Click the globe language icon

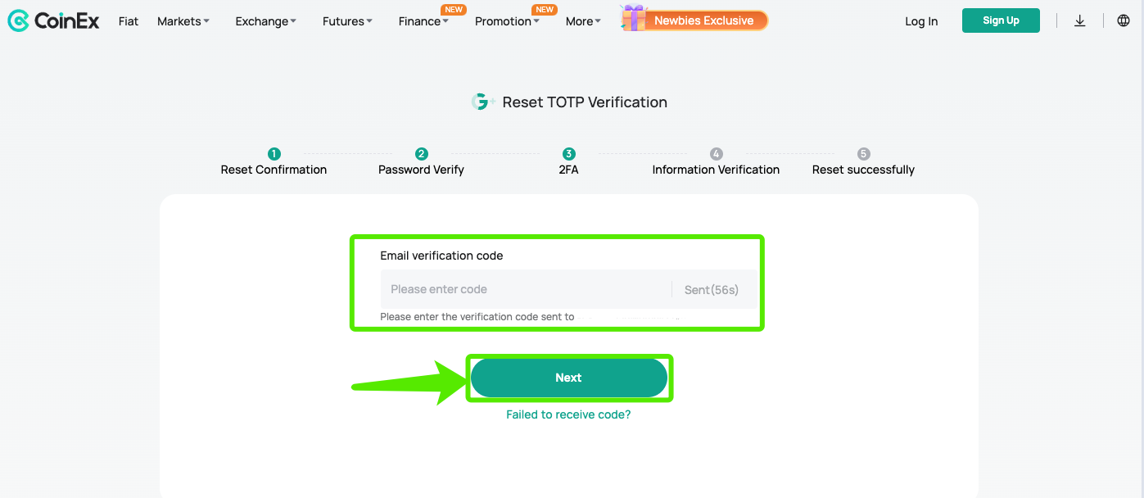pos(1124,21)
